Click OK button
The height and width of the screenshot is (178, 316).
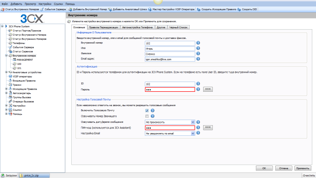264,168
